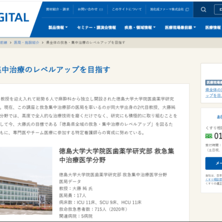Click the くすり相談 underlined link in sidebar
Image resolution: width=222 pixels, height=222 pixels.
[x=214, y=179]
